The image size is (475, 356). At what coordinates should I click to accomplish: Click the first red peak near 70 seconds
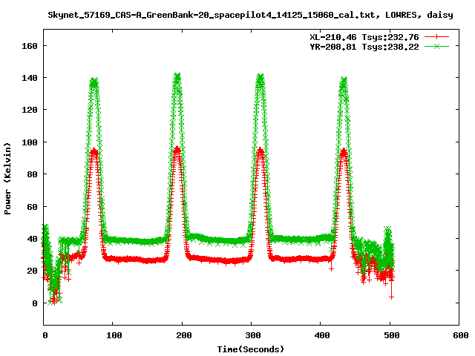click(x=94, y=151)
